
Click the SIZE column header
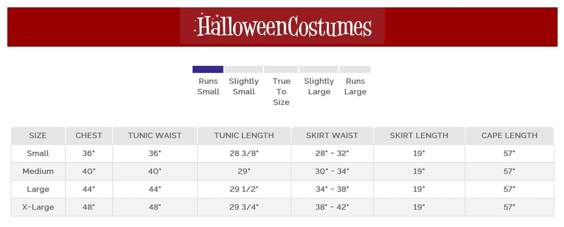tap(38, 136)
